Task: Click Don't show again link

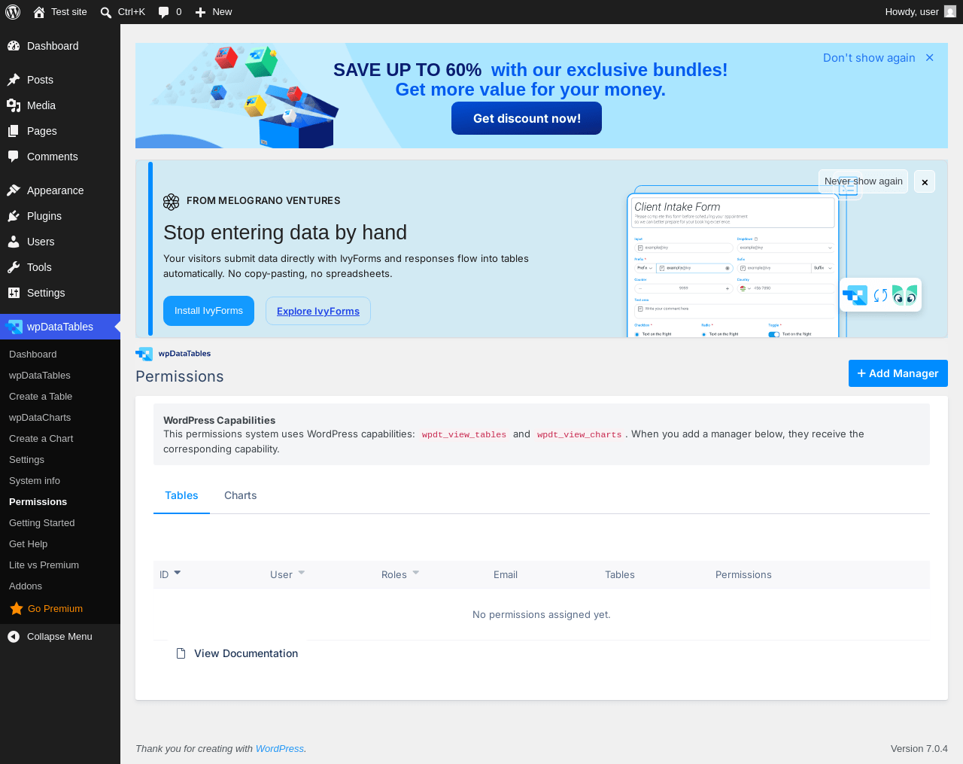Action: coord(869,58)
